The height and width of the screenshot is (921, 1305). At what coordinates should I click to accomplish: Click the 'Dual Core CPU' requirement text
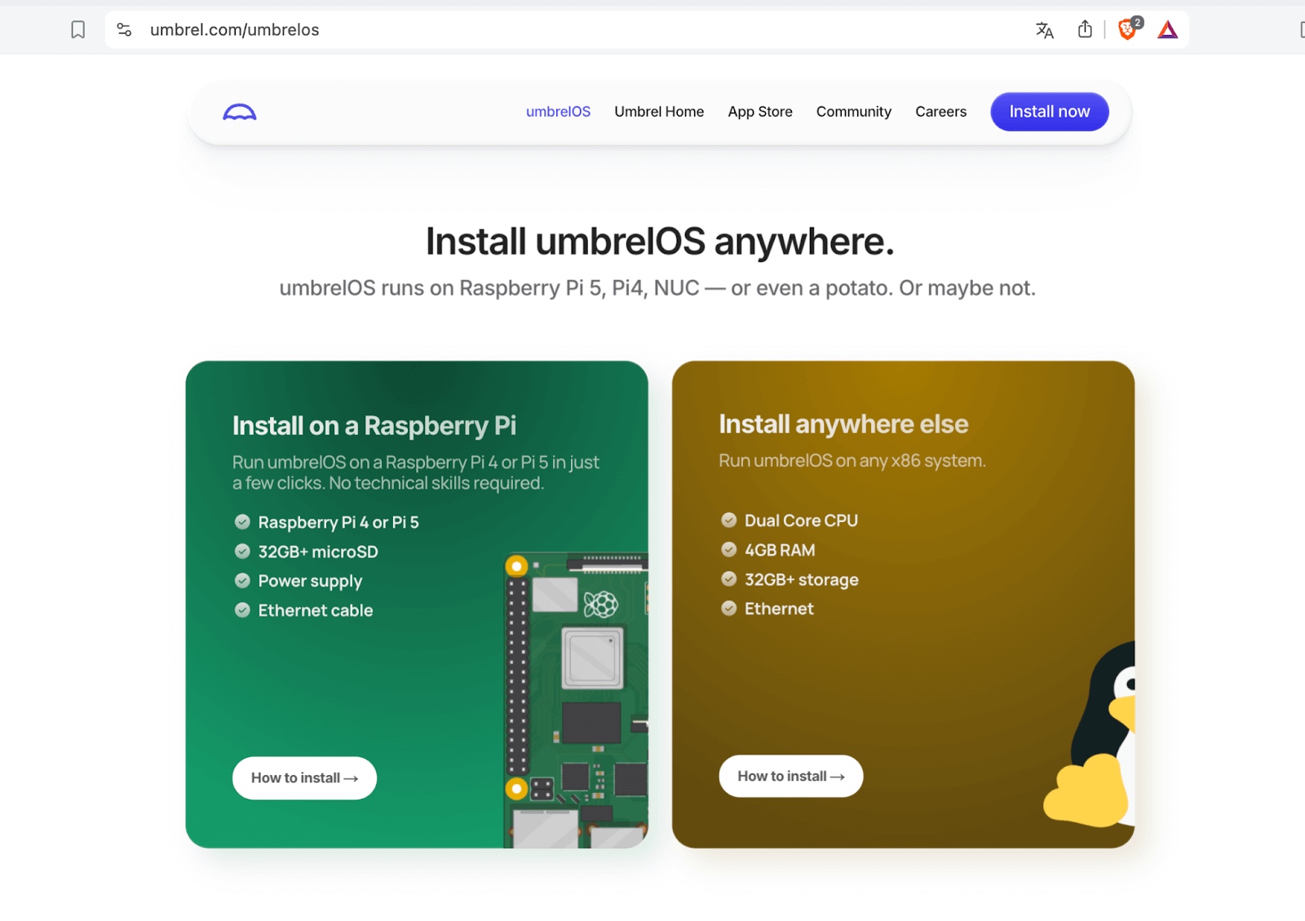coord(801,520)
